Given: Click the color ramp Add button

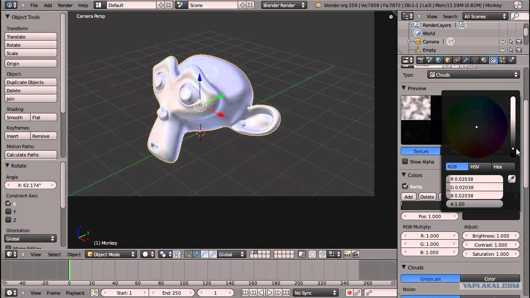Looking at the screenshot, I should pos(409,197).
